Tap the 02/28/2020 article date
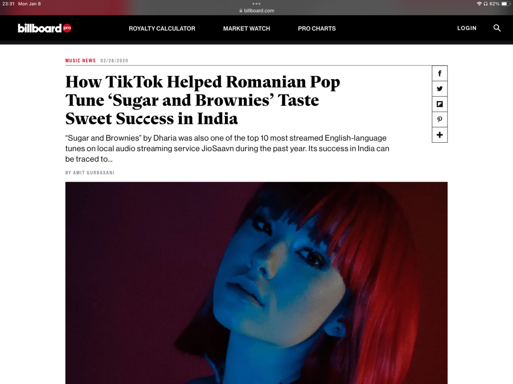The image size is (513, 384). (114, 61)
